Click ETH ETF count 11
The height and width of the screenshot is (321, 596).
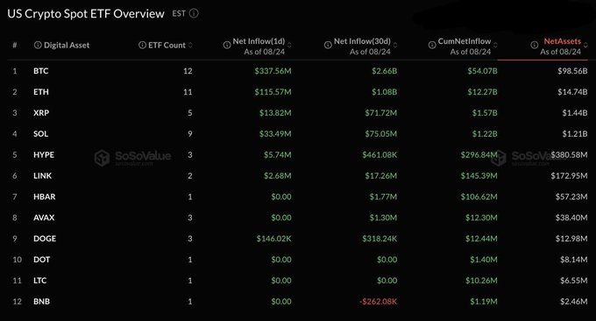point(188,92)
